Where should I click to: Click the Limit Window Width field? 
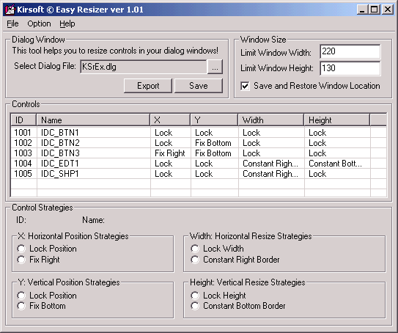(x=350, y=52)
